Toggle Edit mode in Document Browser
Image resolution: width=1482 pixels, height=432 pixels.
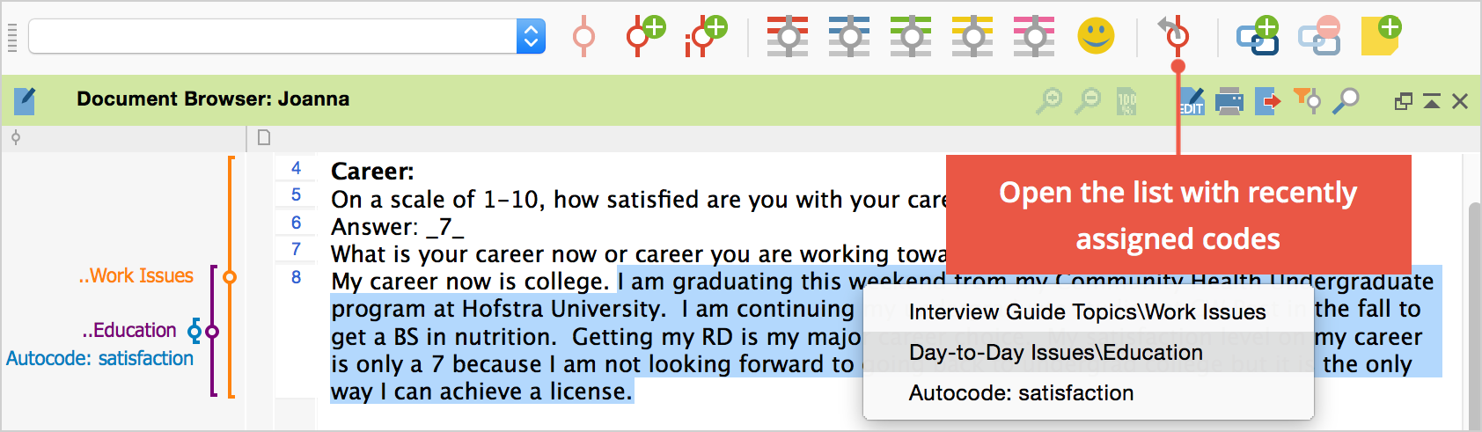[1192, 101]
